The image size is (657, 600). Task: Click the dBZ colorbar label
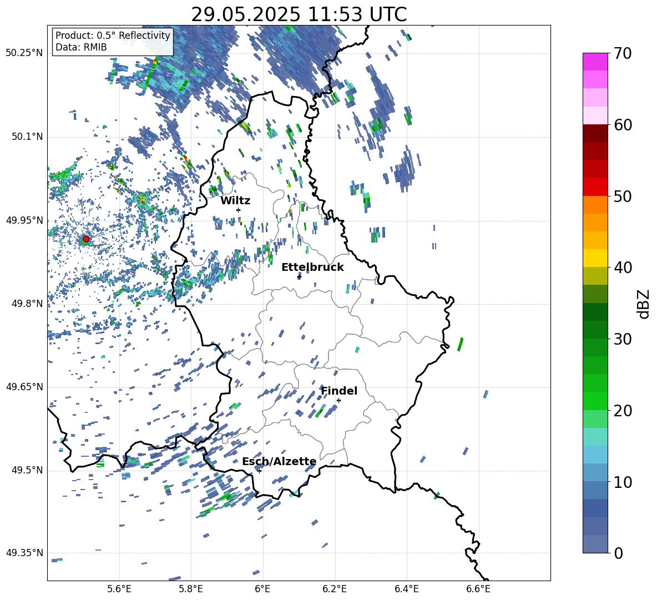tap(644, 304)
